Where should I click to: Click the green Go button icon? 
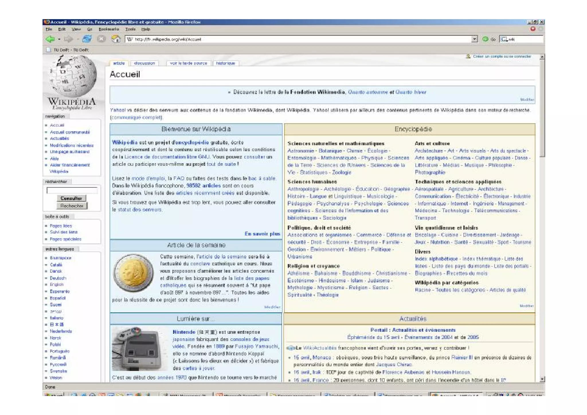click(x=485, y=39)
